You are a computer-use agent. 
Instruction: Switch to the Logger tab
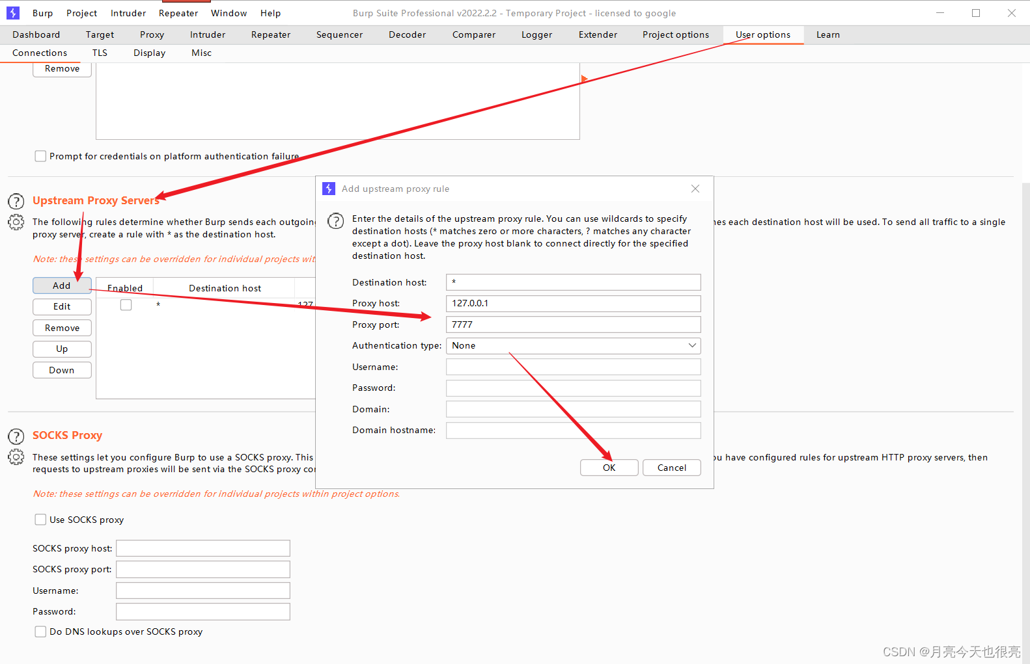(x=536, y=34)
